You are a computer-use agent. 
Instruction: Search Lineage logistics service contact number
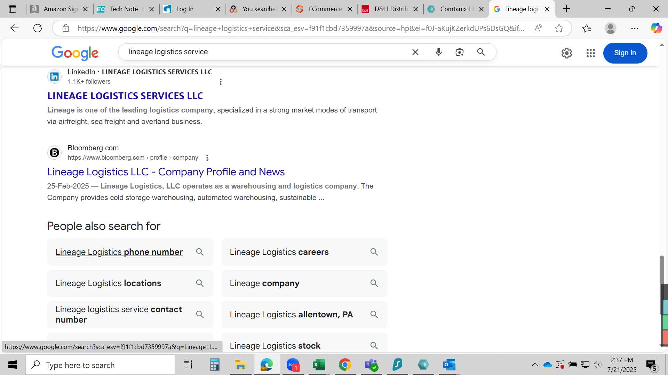(x=130, y=315)
